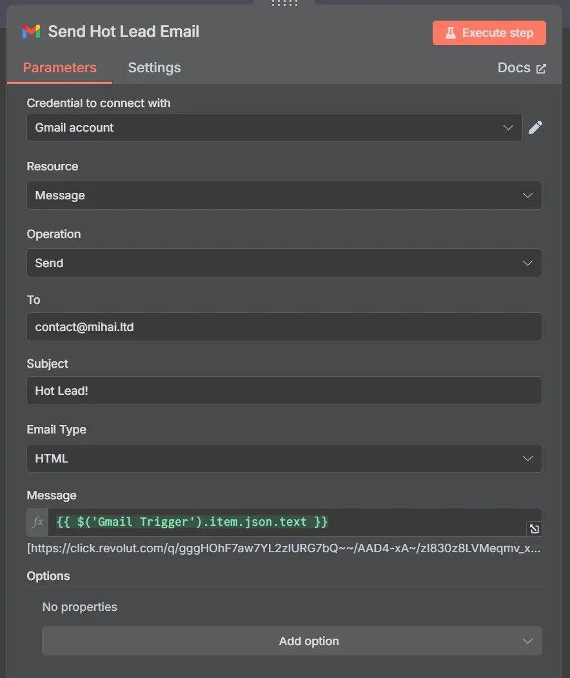
Task: Click Execute step button
Action: point(489,33)
